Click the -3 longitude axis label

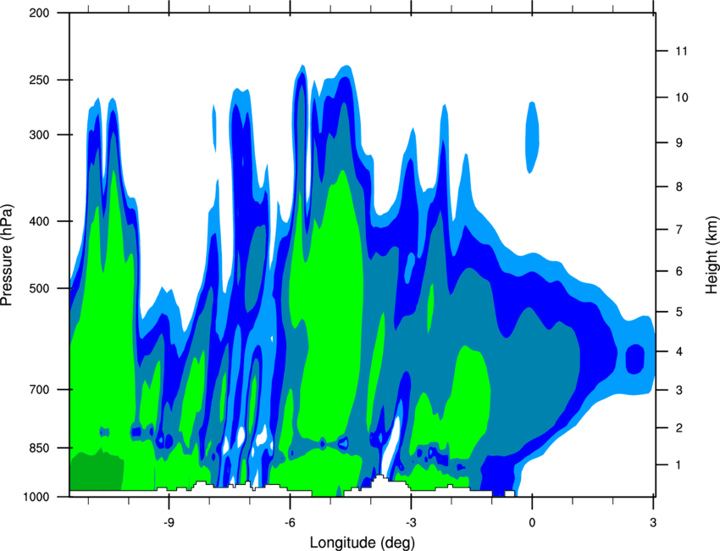point(411,523)
